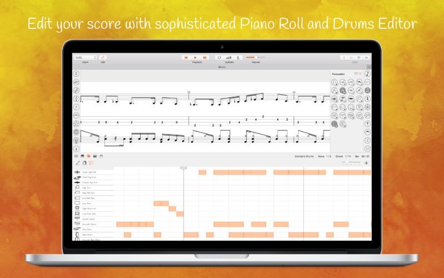Image resolution: width=444 pixels, height=278 pixels.
Task: Select the eighth-note icon in right sidebar
Action: (368, 73)
